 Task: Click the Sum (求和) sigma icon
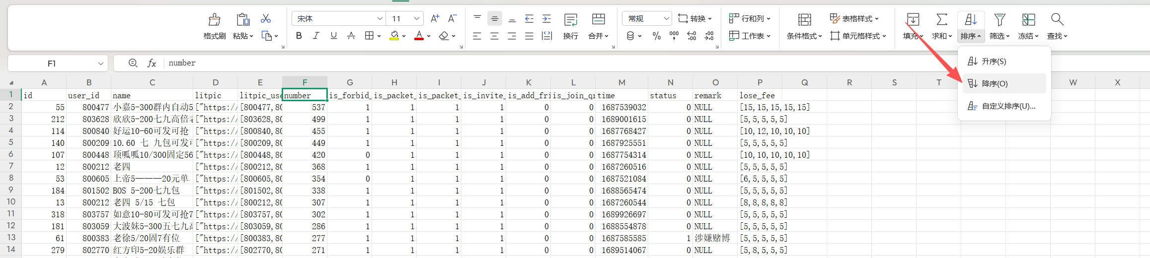941,20
